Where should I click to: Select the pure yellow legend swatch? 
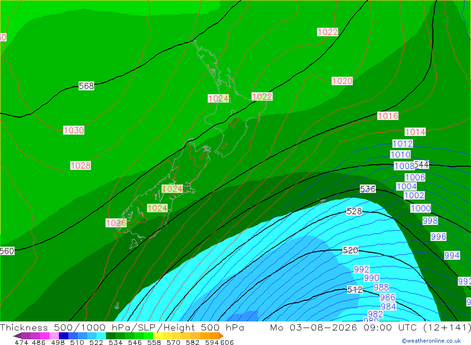coord(158,336)
